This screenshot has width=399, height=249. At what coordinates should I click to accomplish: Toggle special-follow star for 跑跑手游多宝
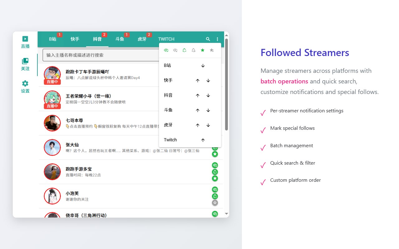coord(215,178)
